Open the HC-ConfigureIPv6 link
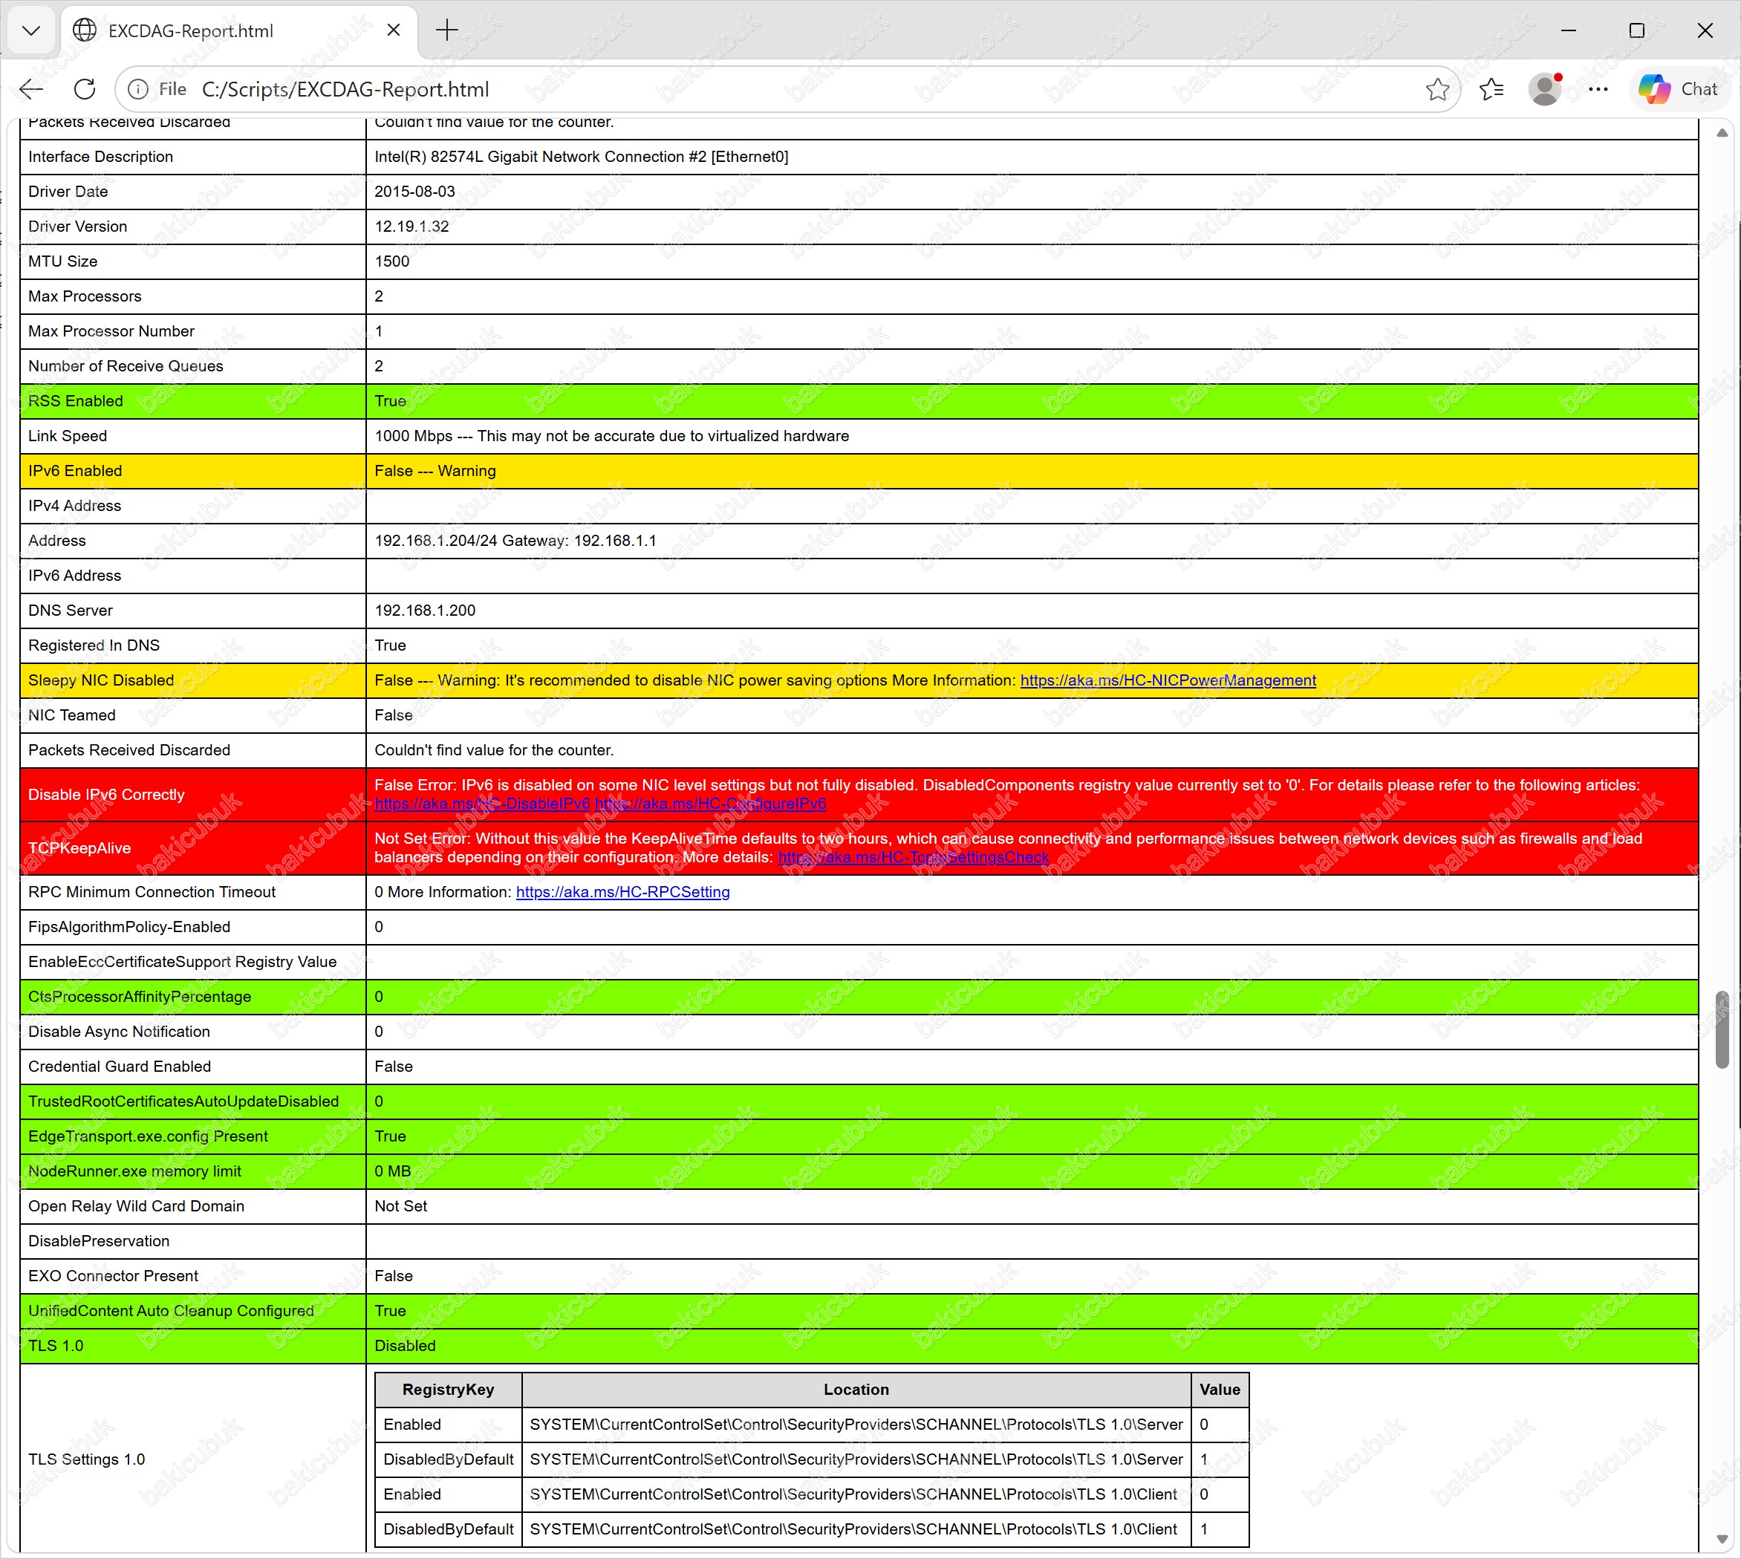Viewport: 1741px width, 1559px height. (x=710, y=804)
